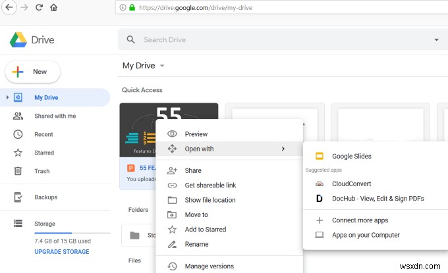Image resolution: width=448 pixels, height=273 pixels.
Task: Click the Move to folder-arrow icon
Action: pos(172,214)
